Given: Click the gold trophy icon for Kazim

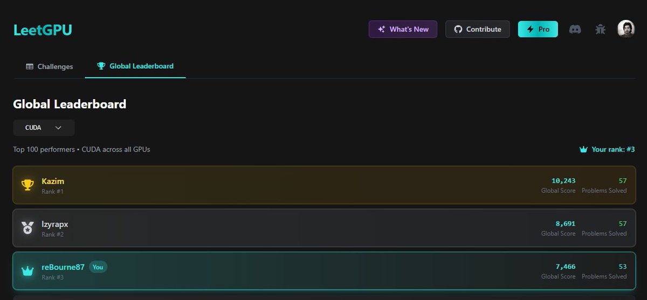Looking at the screenshot, I should 27,185.
